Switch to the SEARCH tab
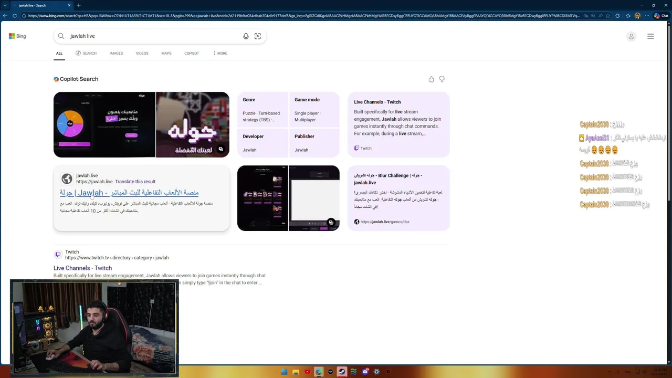This screenshot has width=672, height=378. (x=86, y=53)
